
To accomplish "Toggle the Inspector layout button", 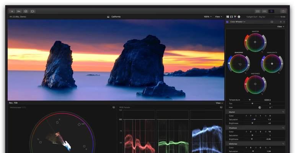I will pyautogui.click(x=272, y=11).
